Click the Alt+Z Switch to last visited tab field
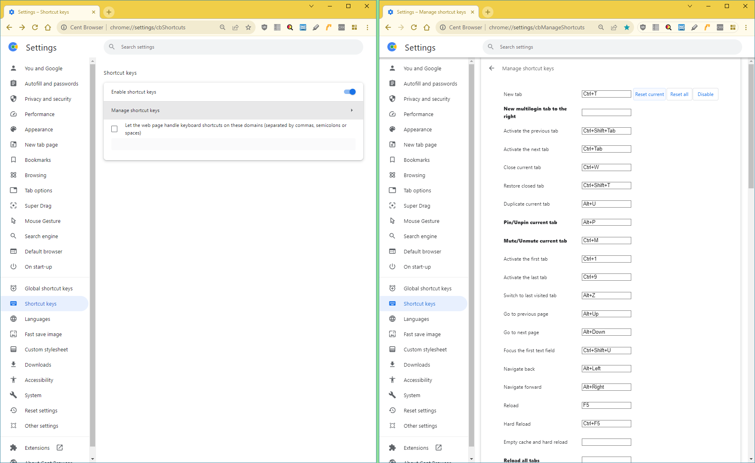This screenshot has width=755, height=463. (x=606, y=296)
